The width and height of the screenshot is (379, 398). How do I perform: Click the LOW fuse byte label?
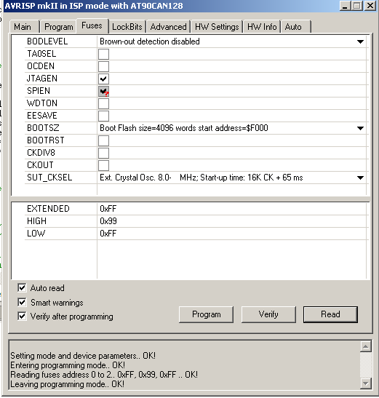(36, 234)
